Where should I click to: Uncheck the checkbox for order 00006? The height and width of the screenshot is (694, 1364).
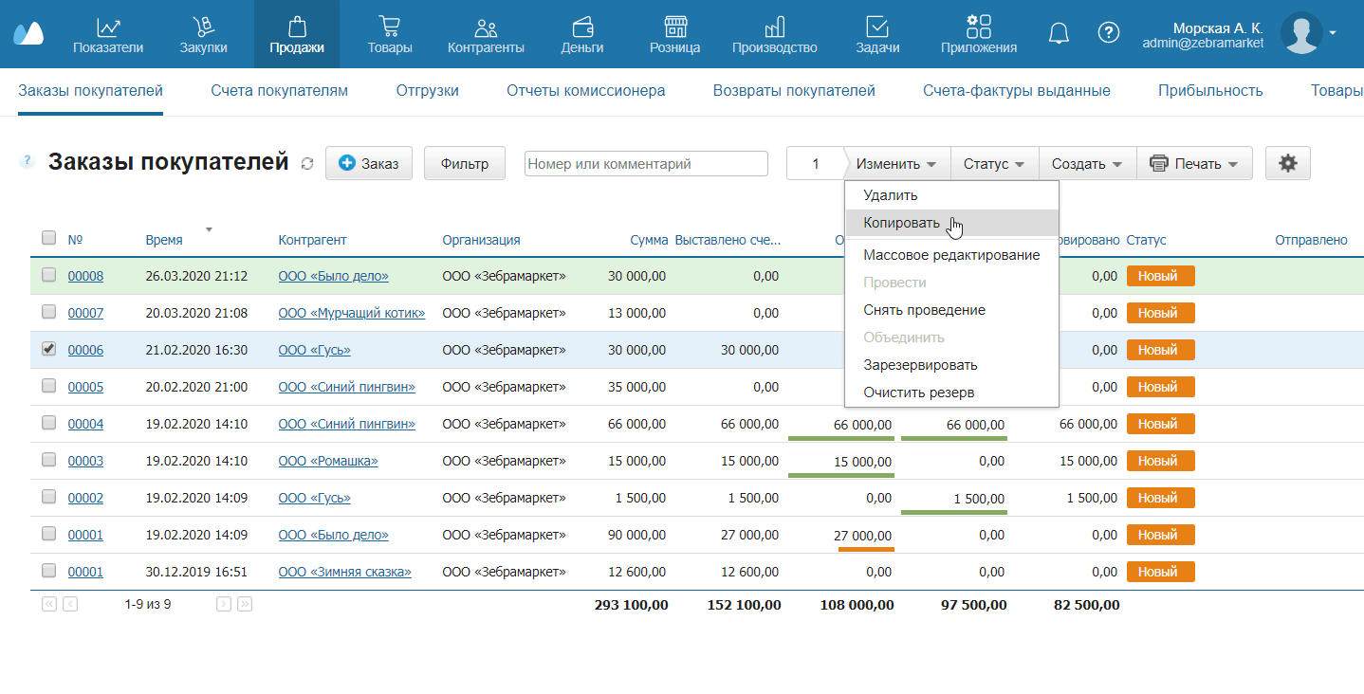click(49, 349)
